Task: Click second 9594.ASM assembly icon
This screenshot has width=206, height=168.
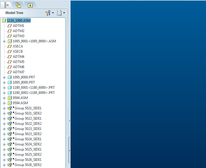Action: 9,103
